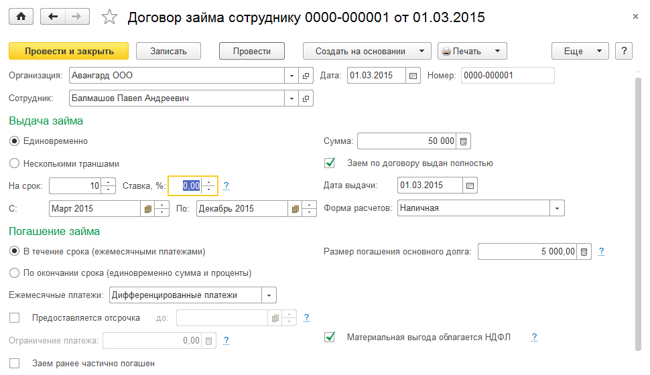Image resolution: width=650 pixels, height=375 pixels.
Task: Click the help question mark near Ставка
Action: 226,185
